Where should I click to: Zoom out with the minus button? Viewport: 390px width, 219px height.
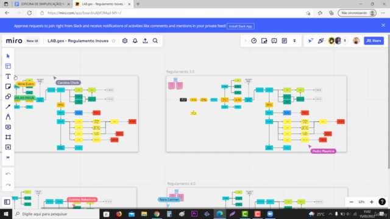click(351, 202)
